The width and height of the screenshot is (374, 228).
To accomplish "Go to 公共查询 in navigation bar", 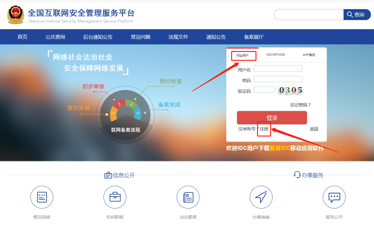I will click(55, 37).
